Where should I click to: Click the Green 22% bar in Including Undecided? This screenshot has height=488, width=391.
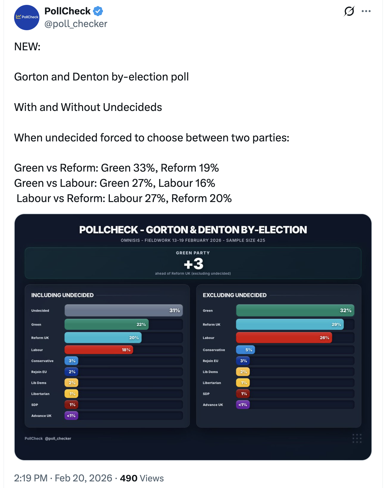tap(106, 324)
